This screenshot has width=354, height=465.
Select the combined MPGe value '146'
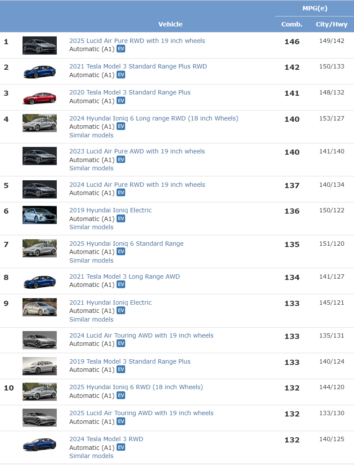click(x=292, y=42)
